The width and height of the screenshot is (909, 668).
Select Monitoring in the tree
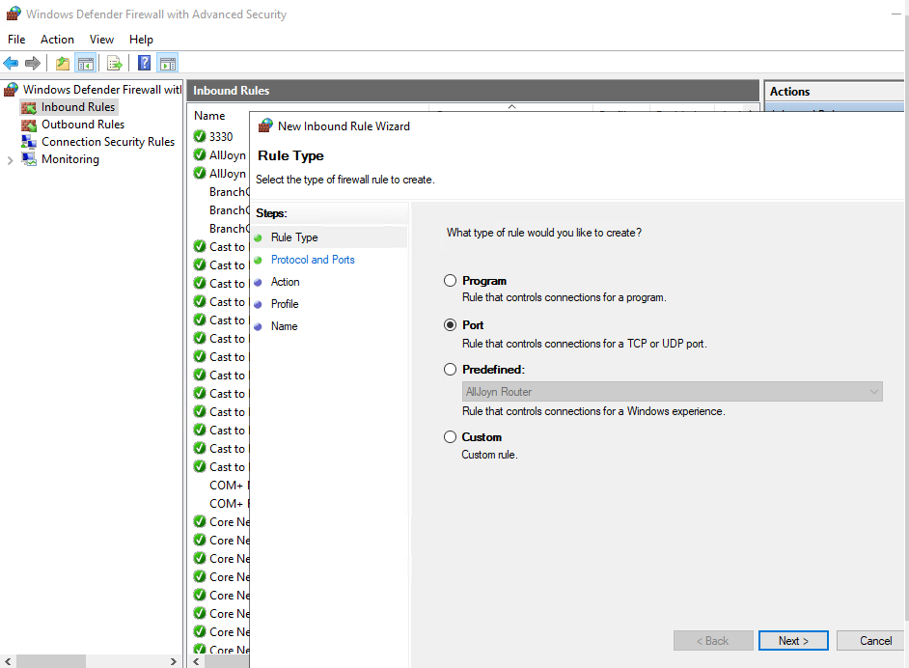coord(70,159)
